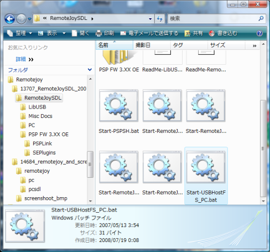Click the 共有 share button
The image size is (270, 252).
tap(194, 33)
